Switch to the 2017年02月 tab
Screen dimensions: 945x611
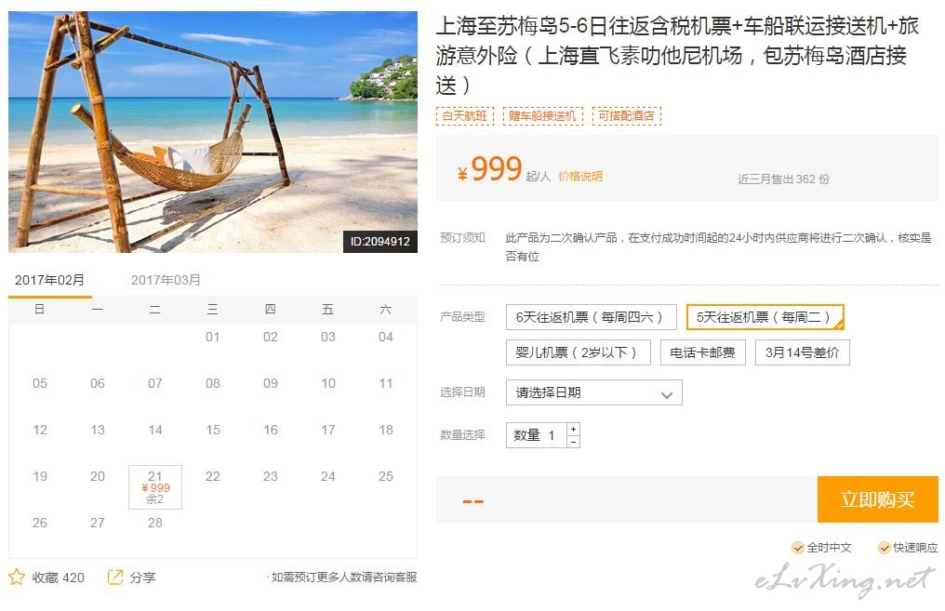coord(49,280)
